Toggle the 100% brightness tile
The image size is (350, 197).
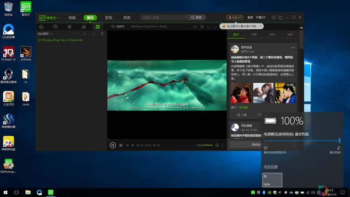click(x=272, y=180)
